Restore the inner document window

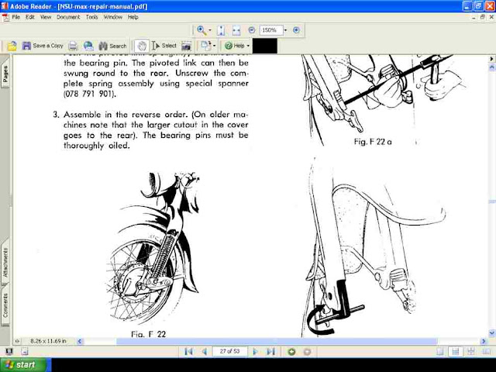[x=482, y=17]
